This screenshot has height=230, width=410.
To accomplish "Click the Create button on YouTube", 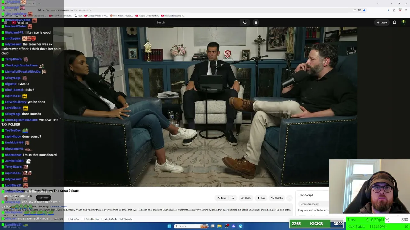I will click(382, 22).
